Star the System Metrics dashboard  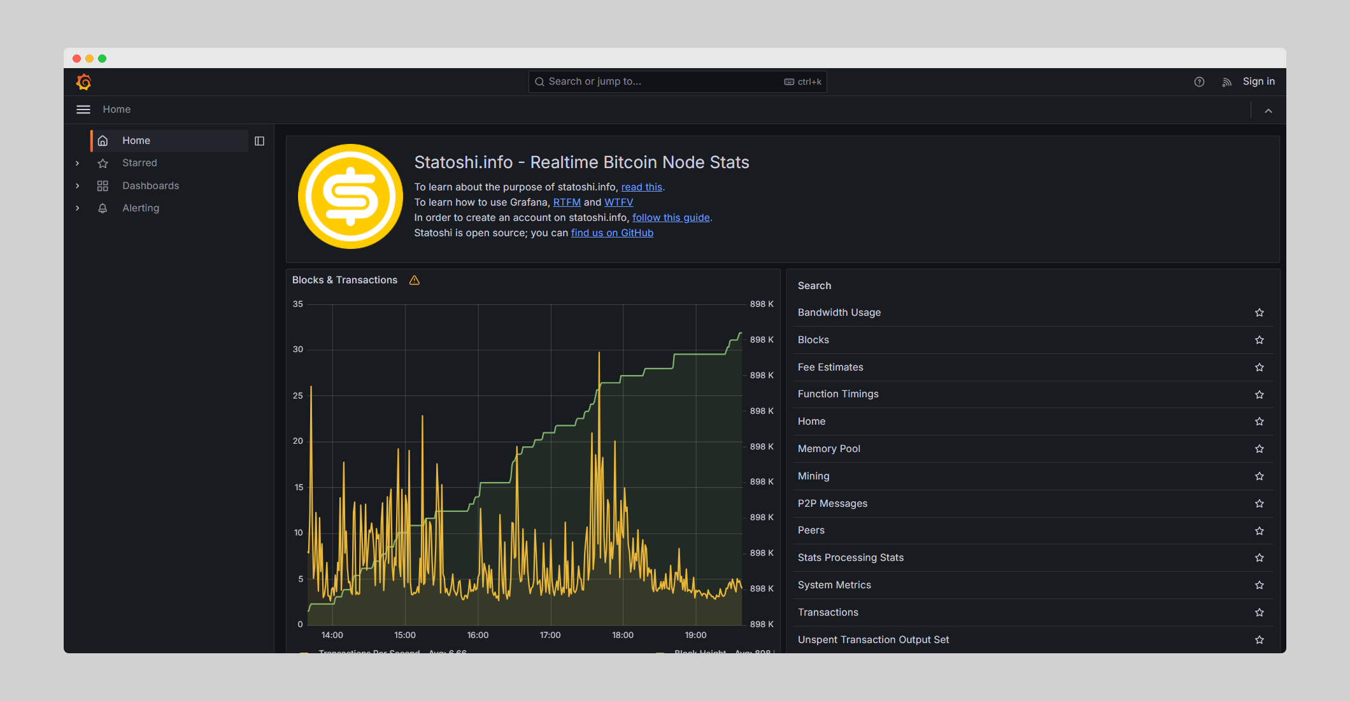[1259, 585]
